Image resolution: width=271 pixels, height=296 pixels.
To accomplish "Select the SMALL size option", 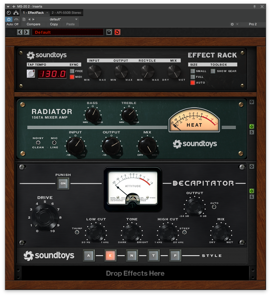I will (192, 71).
